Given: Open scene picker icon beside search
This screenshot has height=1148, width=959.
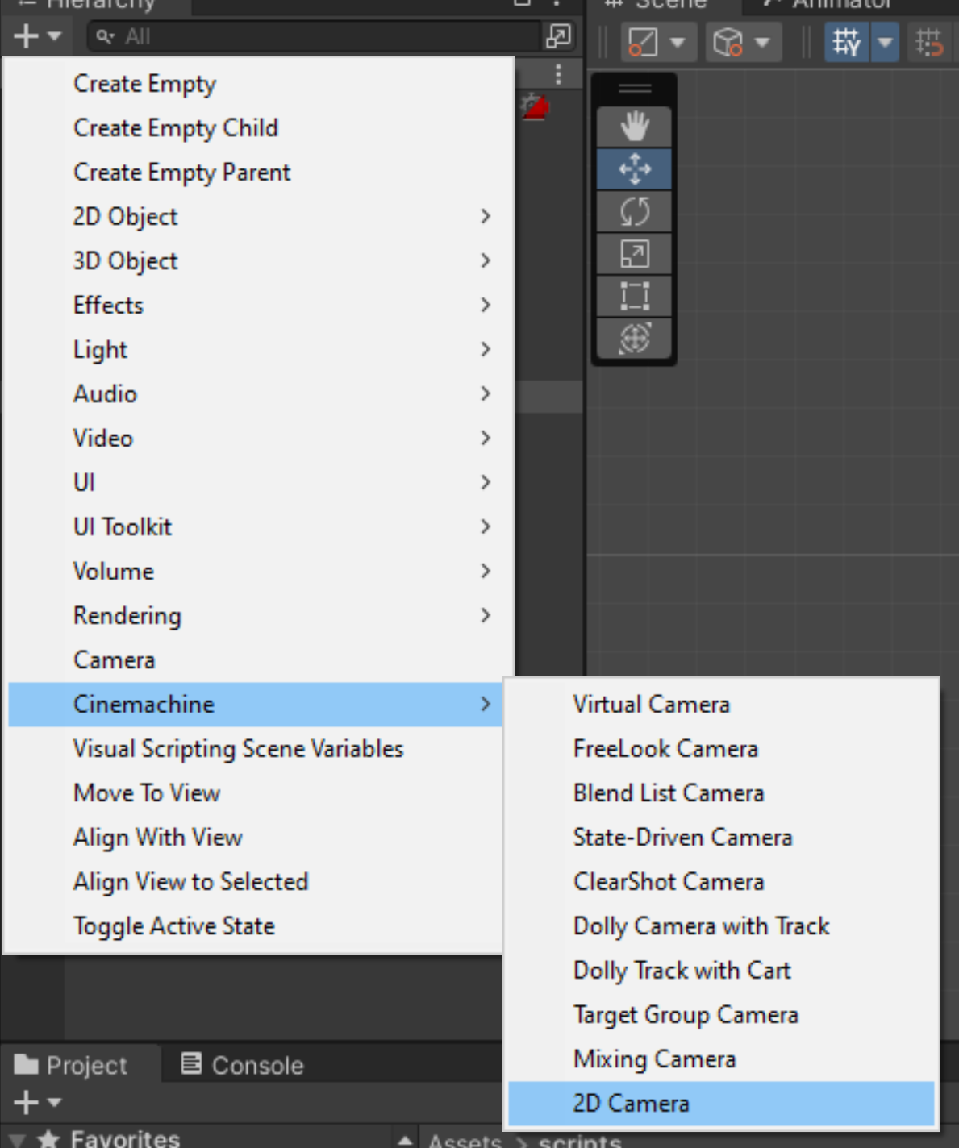Looking at the screenshot, I should coord(558,35).
